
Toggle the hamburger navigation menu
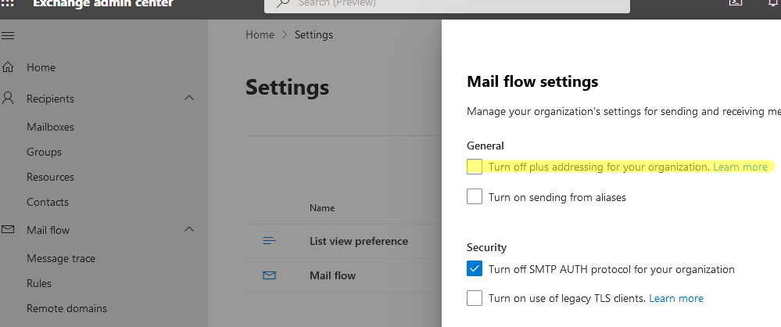tap(8, 36)
